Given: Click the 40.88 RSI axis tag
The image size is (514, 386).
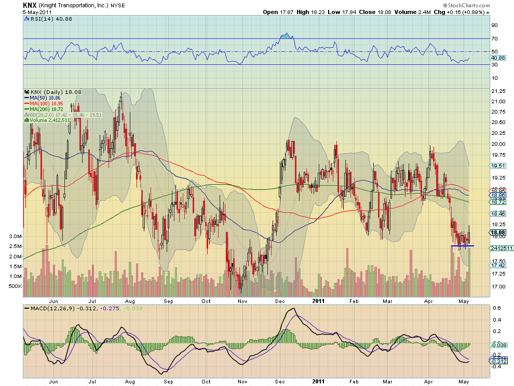Looking at the screenshot, I should tap(497, 58).
